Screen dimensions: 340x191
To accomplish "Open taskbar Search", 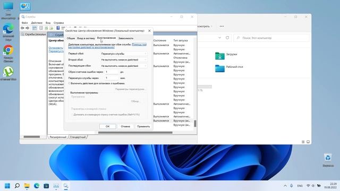I will tap(17, 186).
